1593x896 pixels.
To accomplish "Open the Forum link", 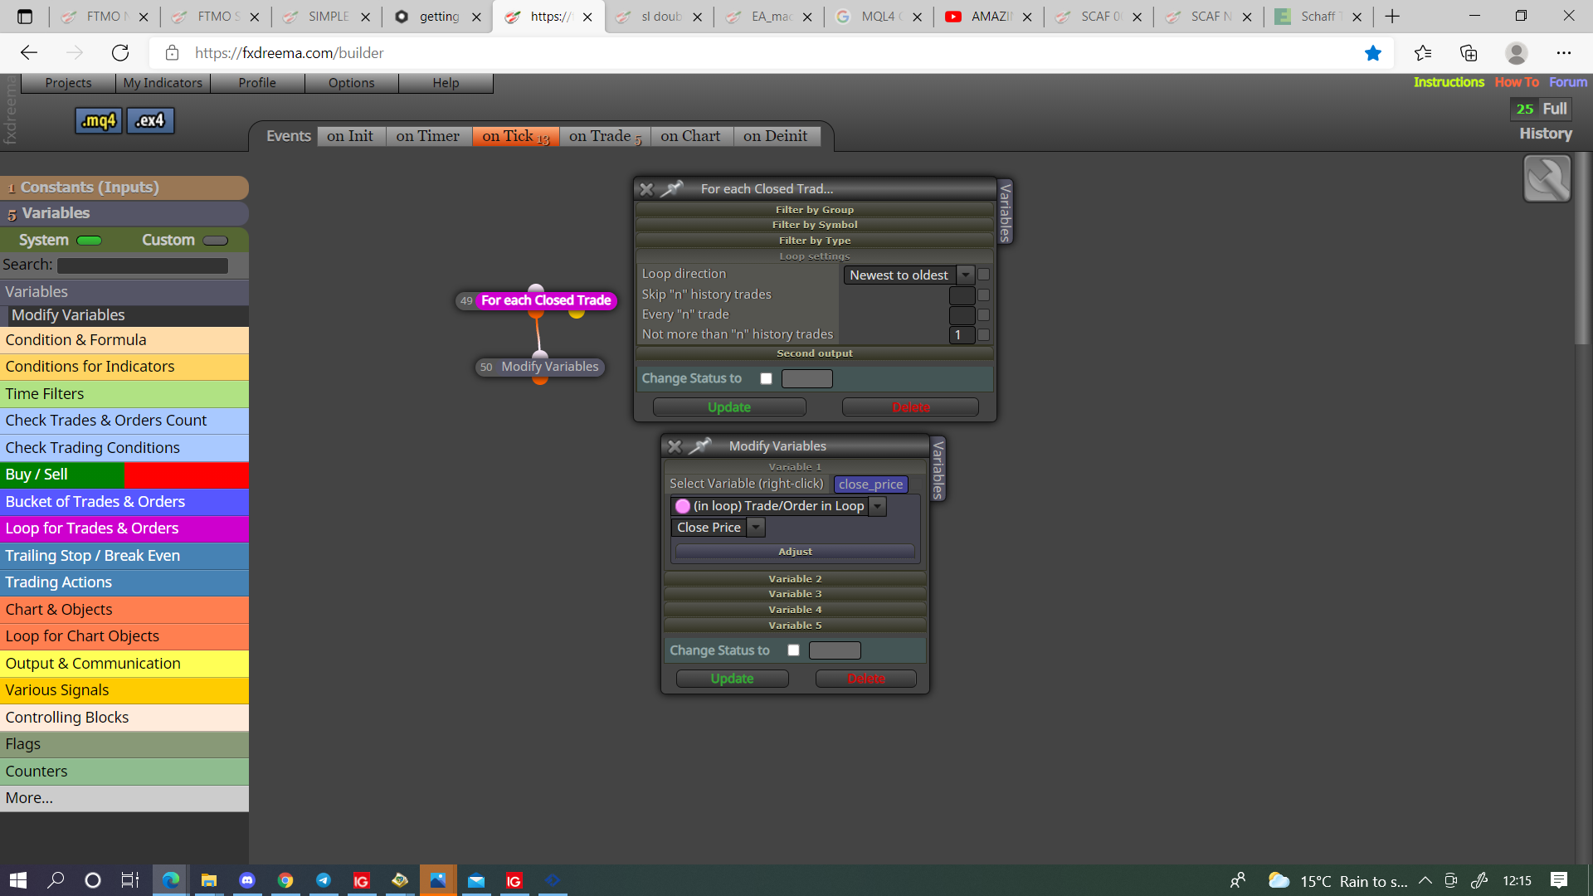I will (x=1568, y=82).
